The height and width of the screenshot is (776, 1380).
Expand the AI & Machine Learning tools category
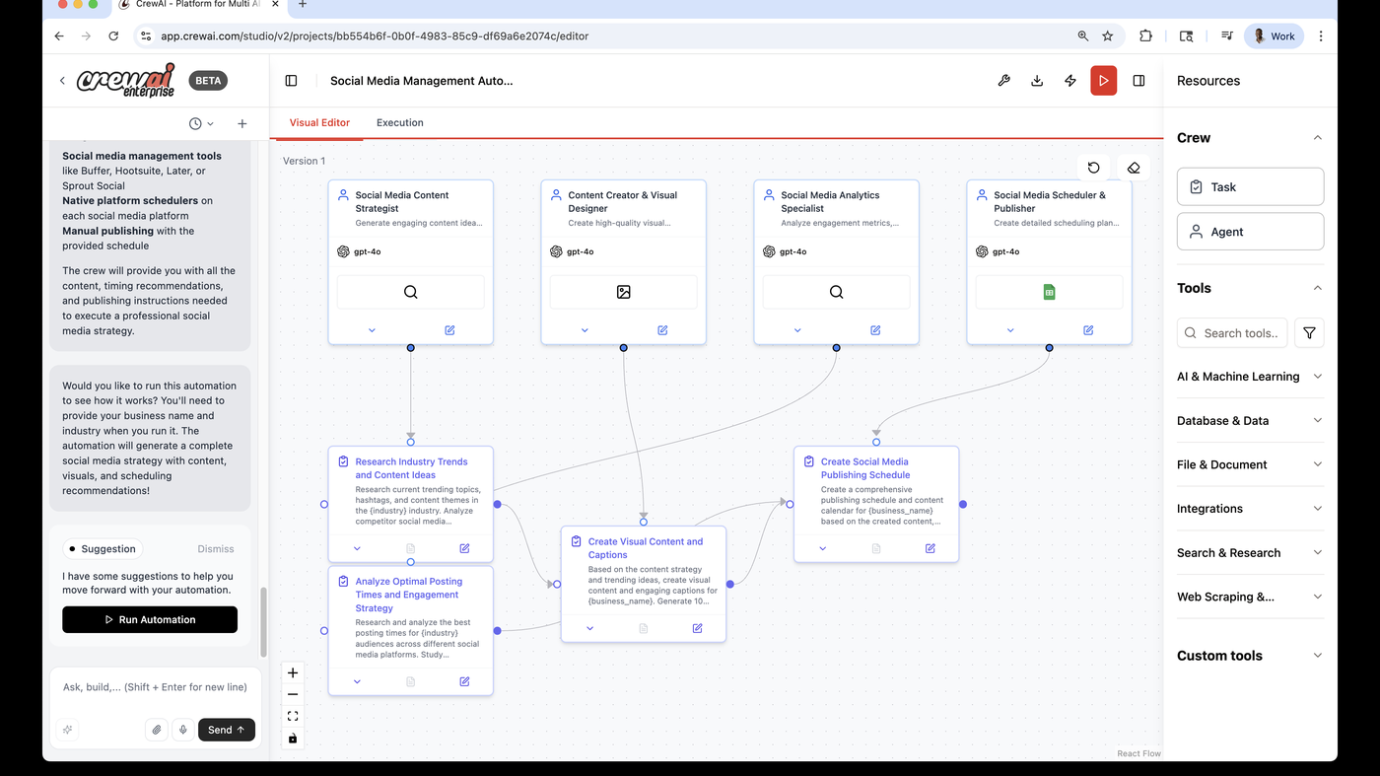pyautogui.click(x=1250, y=377)
